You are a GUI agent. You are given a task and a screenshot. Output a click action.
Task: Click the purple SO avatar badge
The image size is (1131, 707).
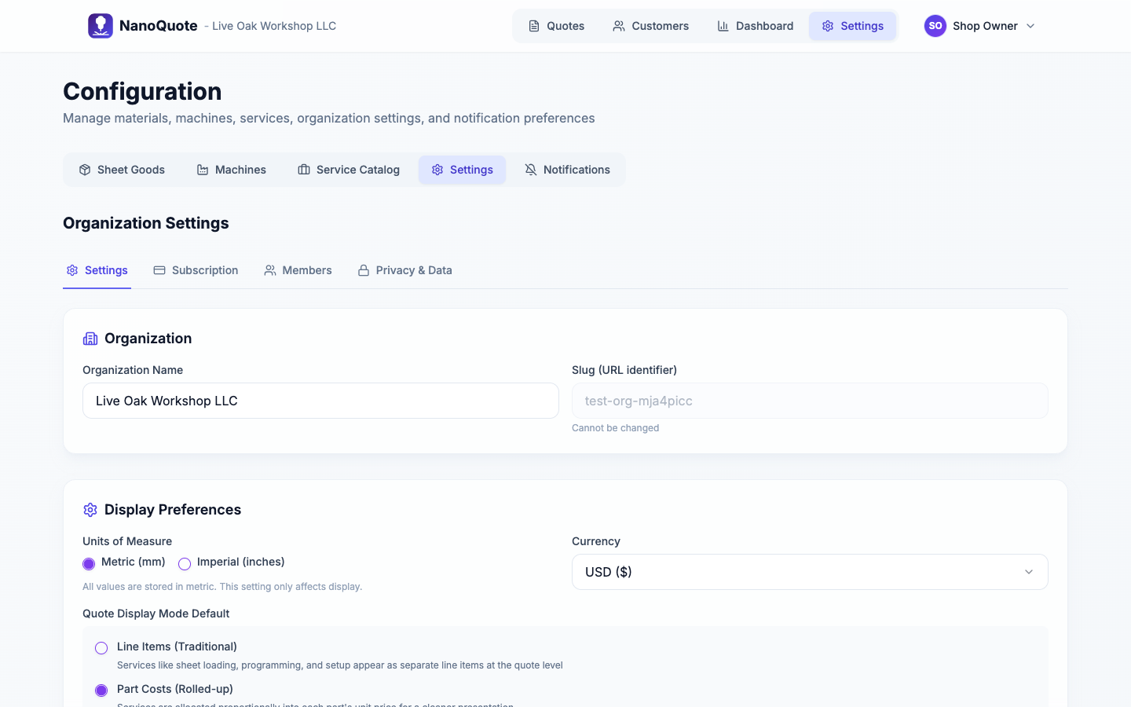pos(935,25)
